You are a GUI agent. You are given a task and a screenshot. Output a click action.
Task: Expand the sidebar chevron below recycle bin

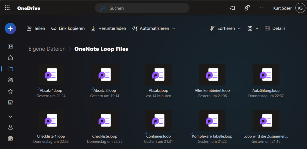point(10,116)
